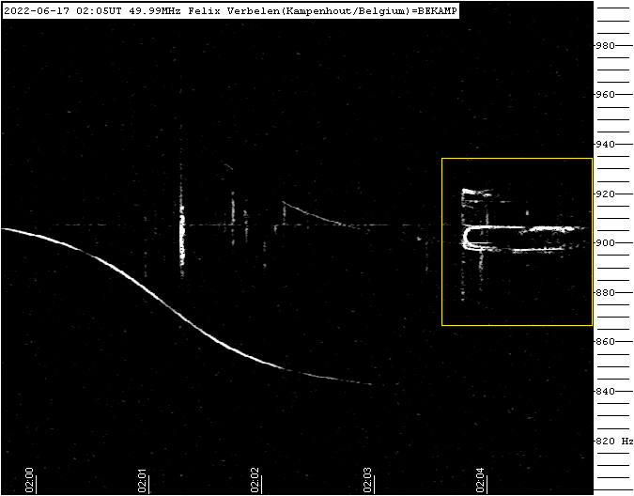
Task: Click the 02:02 time axis label
Action: click(x=255, y=480)
